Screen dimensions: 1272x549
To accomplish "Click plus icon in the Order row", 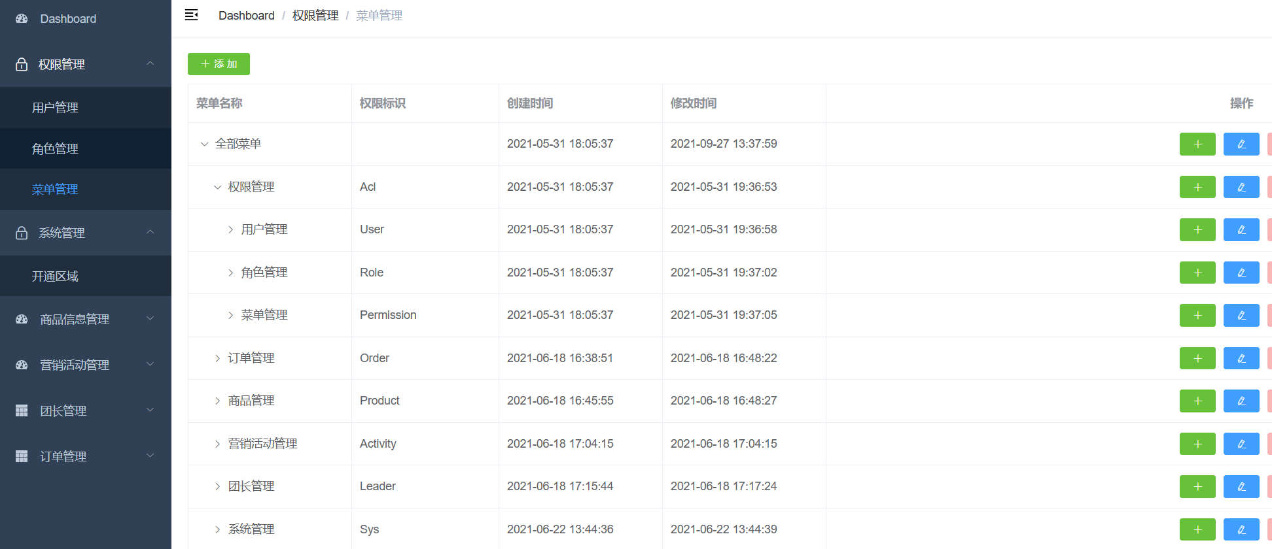I will coord(1197,358).
